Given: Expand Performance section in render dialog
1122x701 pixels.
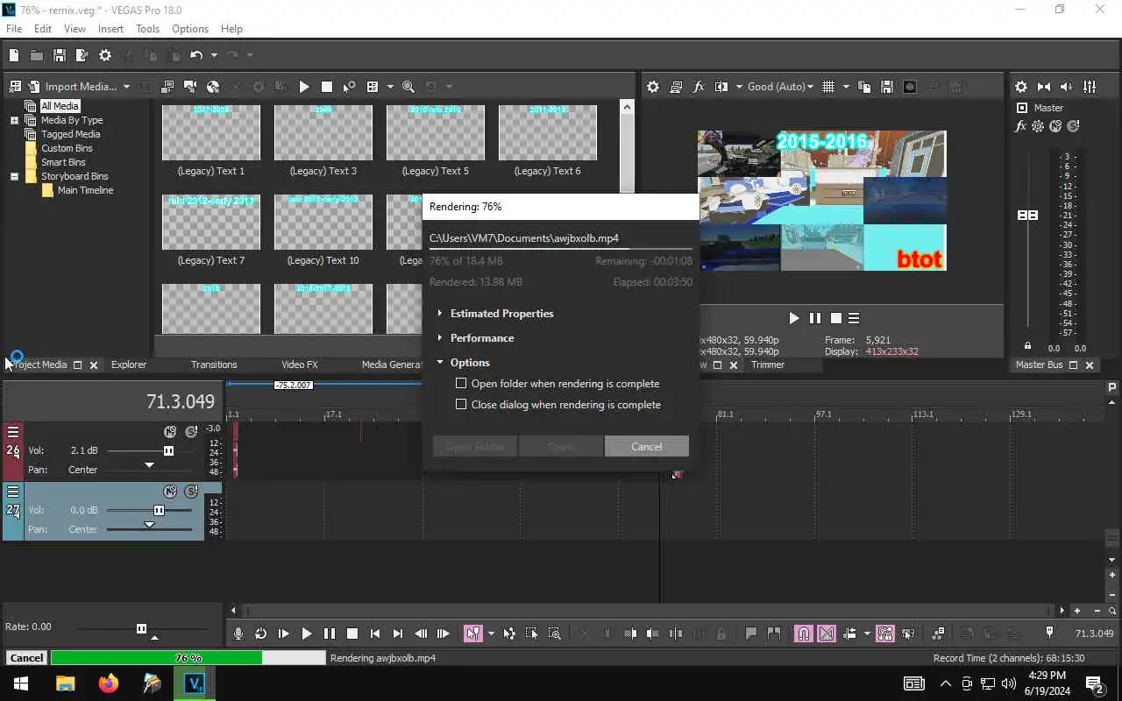Looking at the screenshot, I should coord(440,338).
